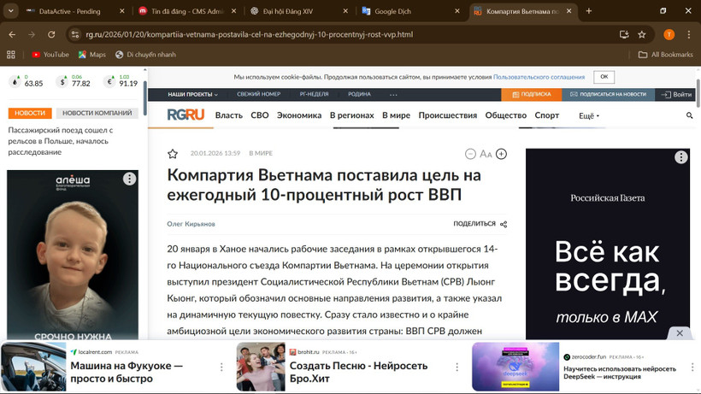Open Chrome three-dot menu
Image resolution: width=701 pixels, height=394 pixels.
coord(688,34)
